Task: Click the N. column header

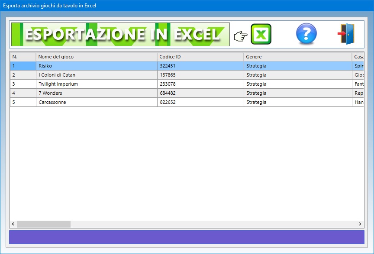Action: pos(23,57)
